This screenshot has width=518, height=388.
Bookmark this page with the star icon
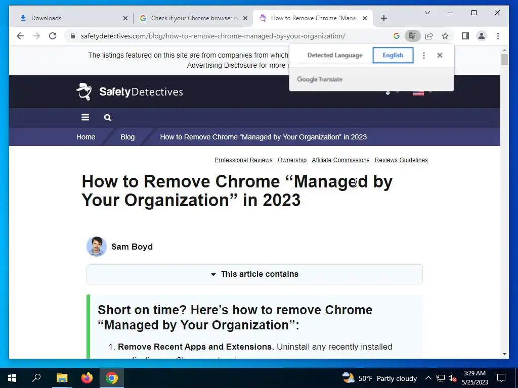445,36
